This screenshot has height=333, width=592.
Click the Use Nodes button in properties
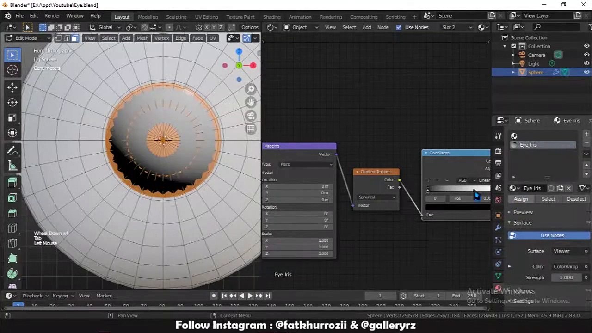tap(549, 236)
